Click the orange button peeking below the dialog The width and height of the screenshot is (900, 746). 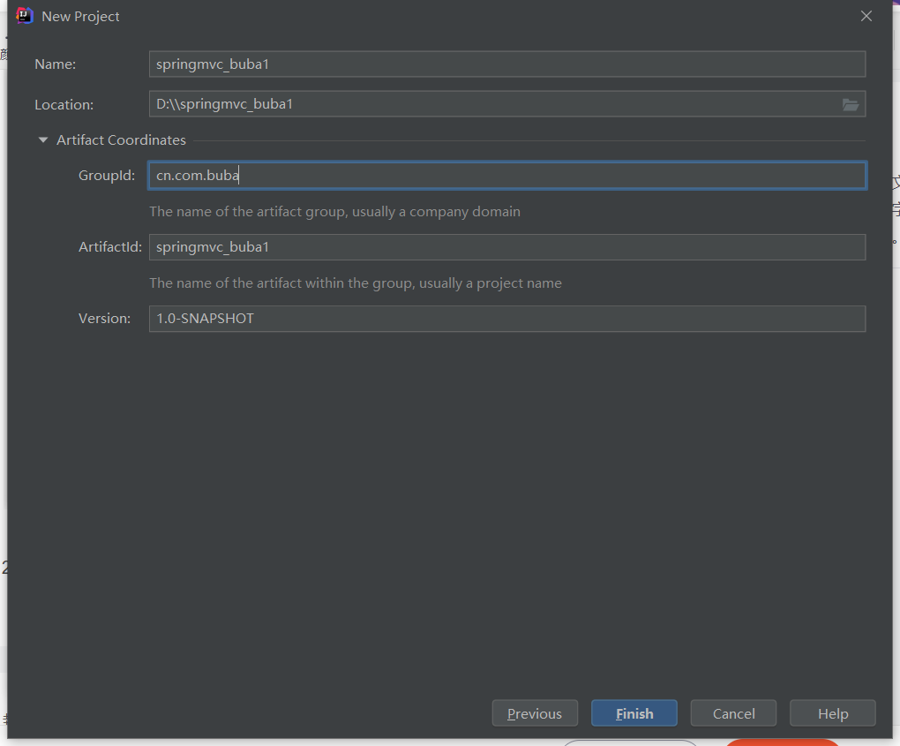click(x=782, y=743)
